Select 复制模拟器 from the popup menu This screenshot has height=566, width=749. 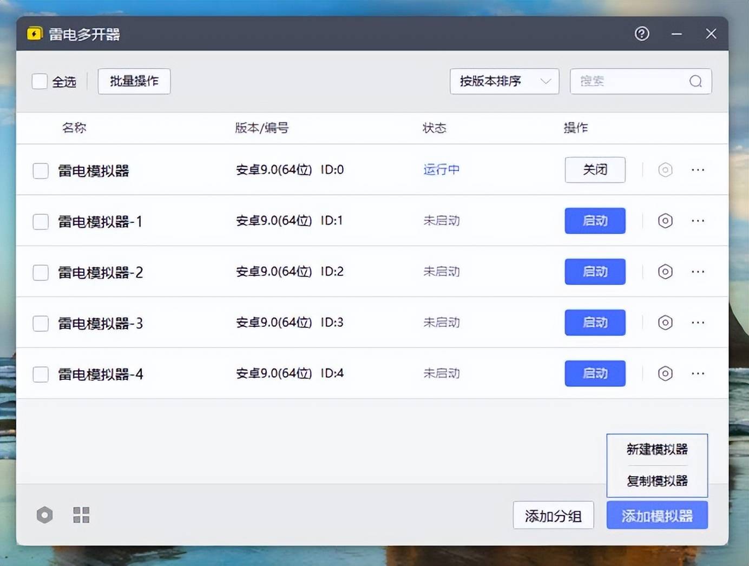coord(656,481)
